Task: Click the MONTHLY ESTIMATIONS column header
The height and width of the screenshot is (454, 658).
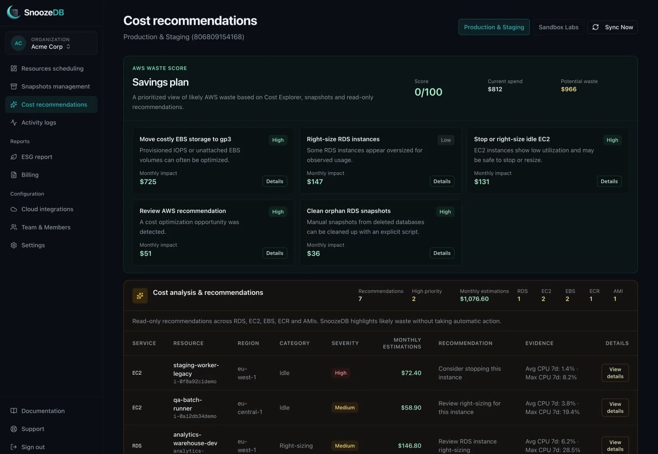Action: click(x=402, y=343)
